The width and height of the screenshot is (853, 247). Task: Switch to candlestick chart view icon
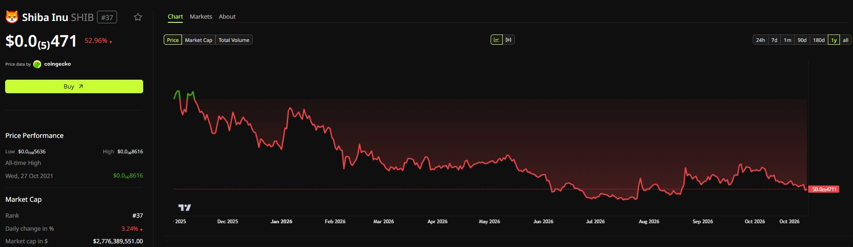[508, 40]
